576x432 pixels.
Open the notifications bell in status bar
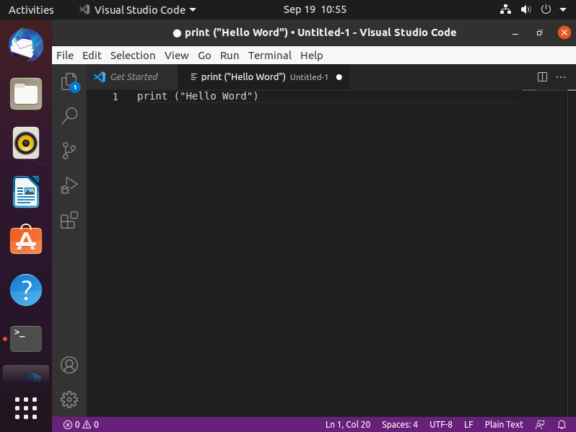[562, 425]
